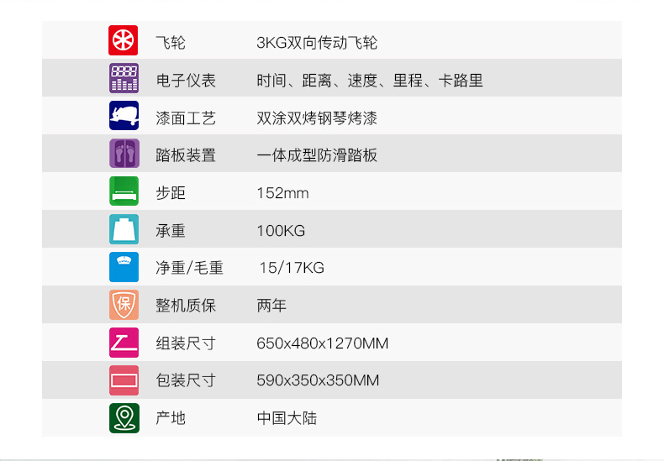Viewport: 664px width, 461px height.
Task: Select the label 电子仪表
Action: click(186, 81)
